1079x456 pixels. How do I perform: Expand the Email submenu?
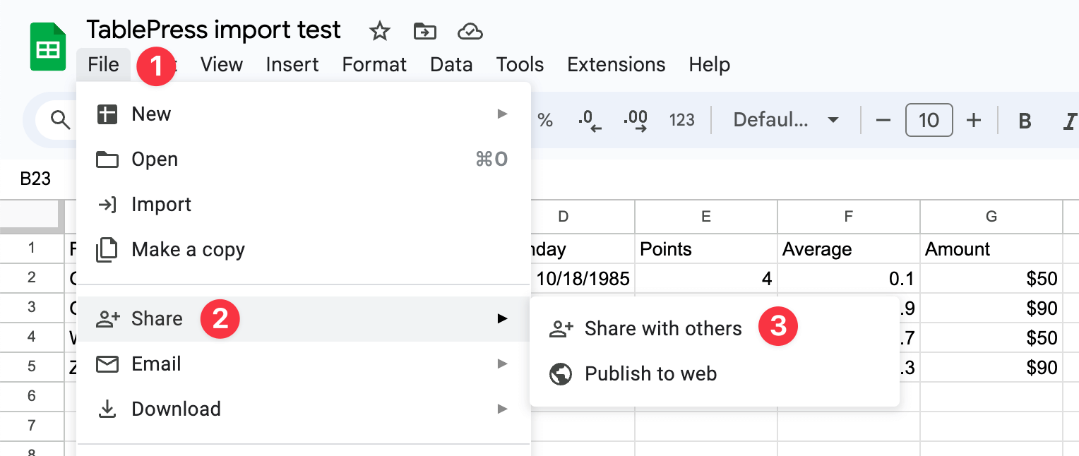click(x=155, y=364)
